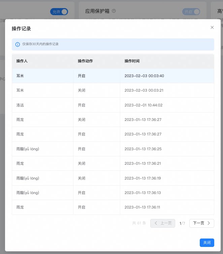Select the last row timed 17:36:11

click(113, 207)
